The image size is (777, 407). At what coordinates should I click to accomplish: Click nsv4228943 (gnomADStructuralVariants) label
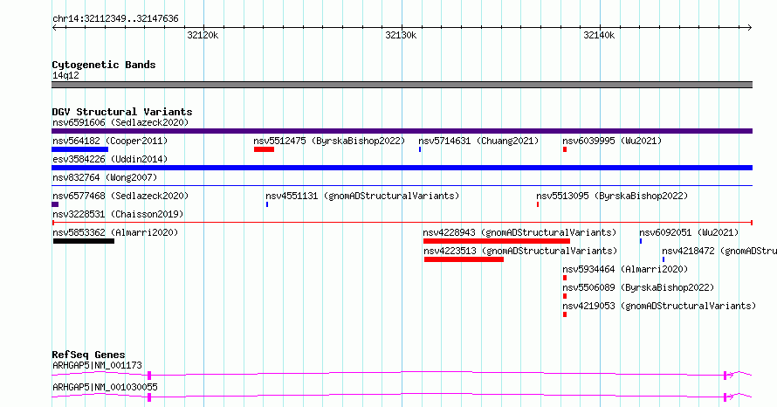[519, 232]
